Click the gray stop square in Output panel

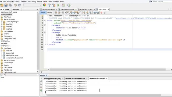41,87
